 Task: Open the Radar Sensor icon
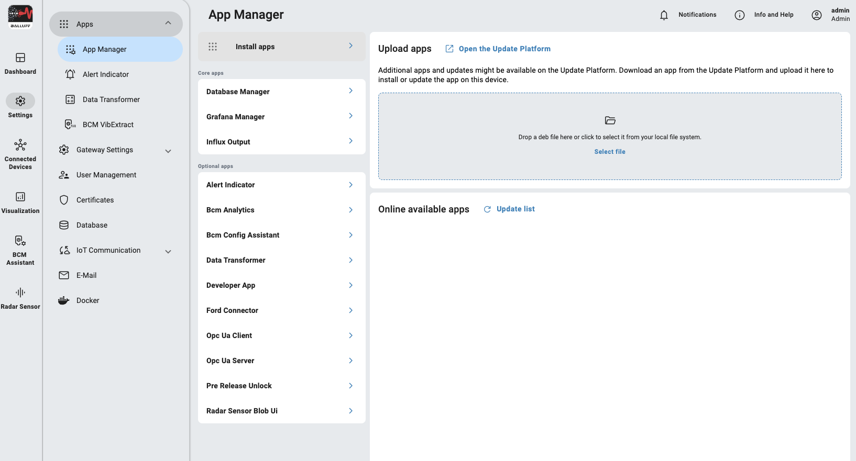point(20,293)
